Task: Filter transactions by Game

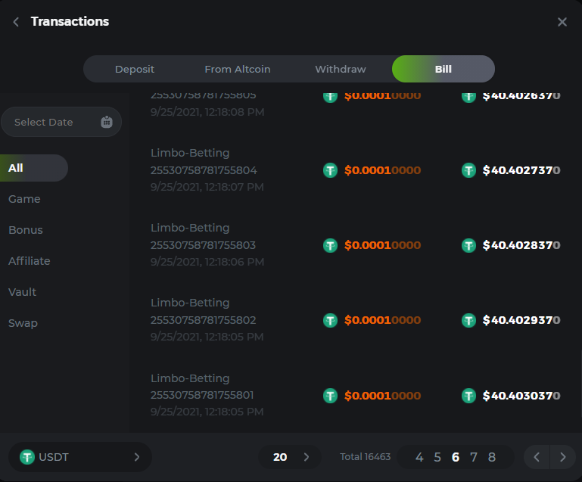Action: [x=24, y=199]
